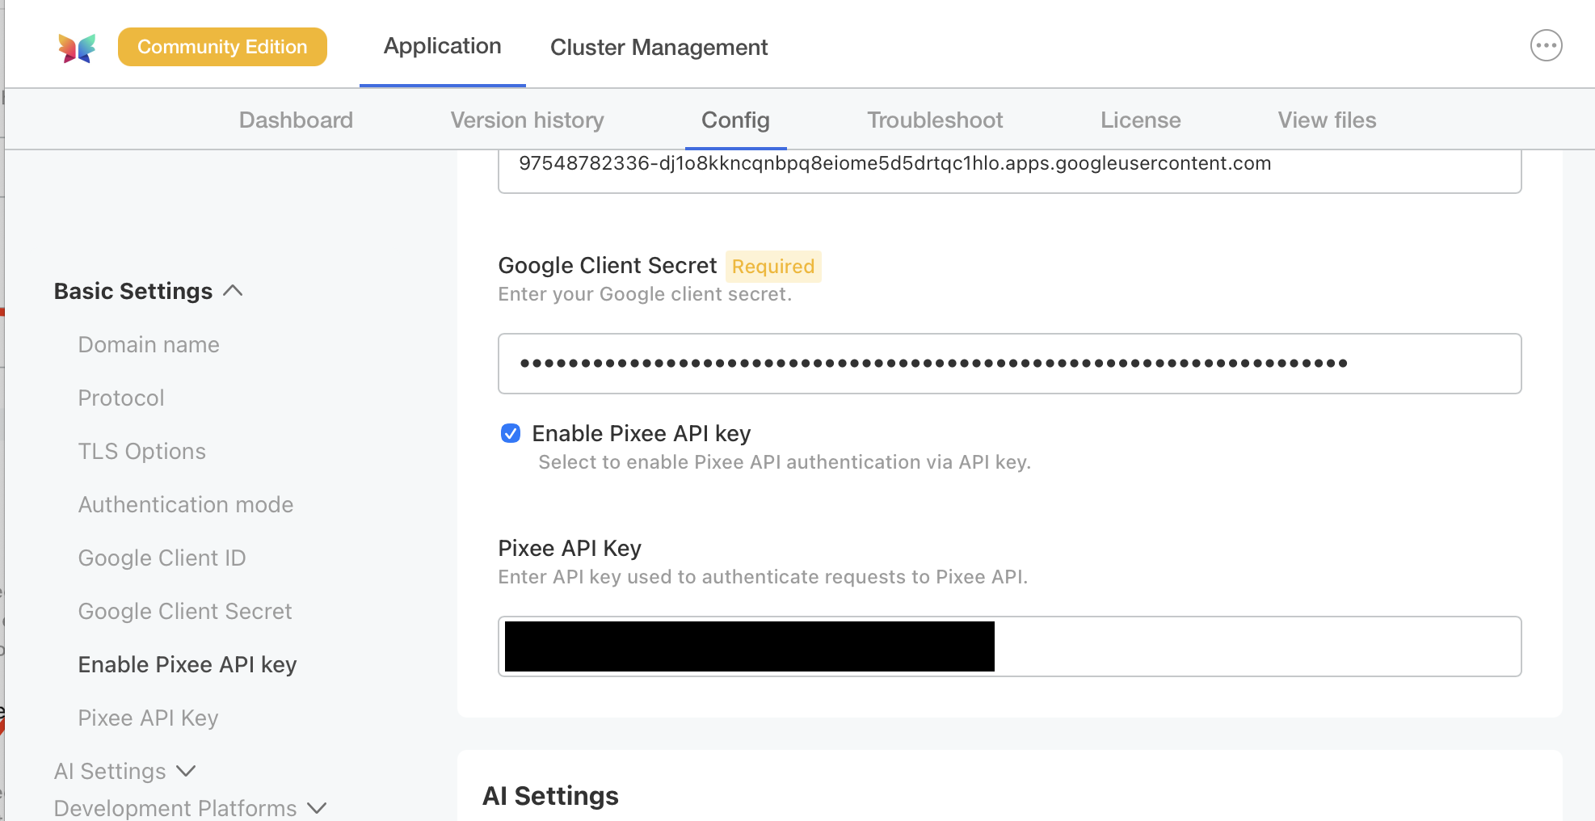Go to Domain name settings
Screen dimensions: 1595x821
coord(149,343)
